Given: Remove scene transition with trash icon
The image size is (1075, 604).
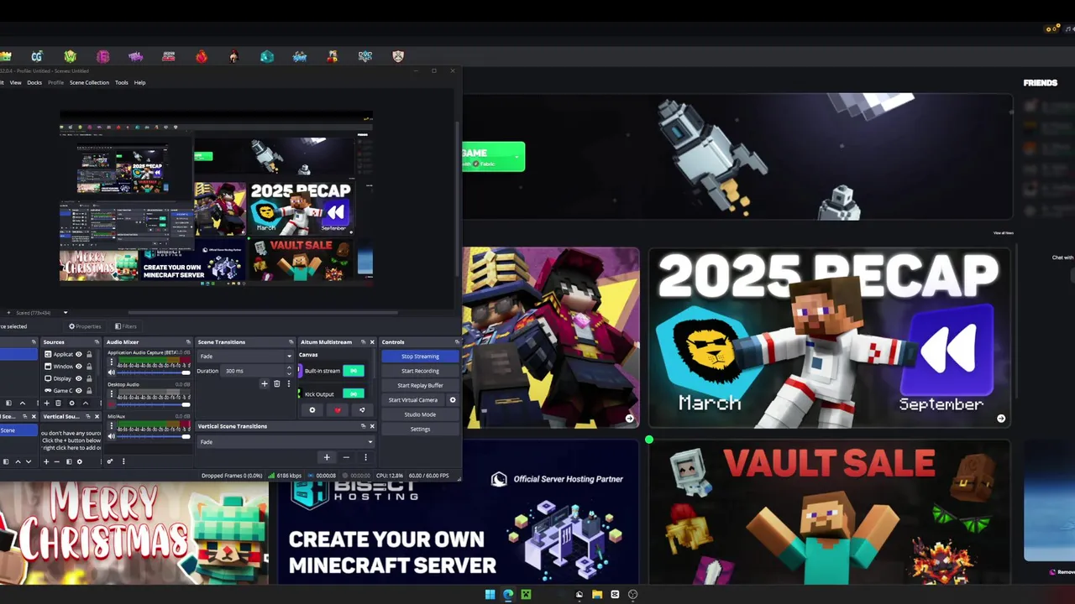Looking at the screenshot, I should [x=277, y=383].
